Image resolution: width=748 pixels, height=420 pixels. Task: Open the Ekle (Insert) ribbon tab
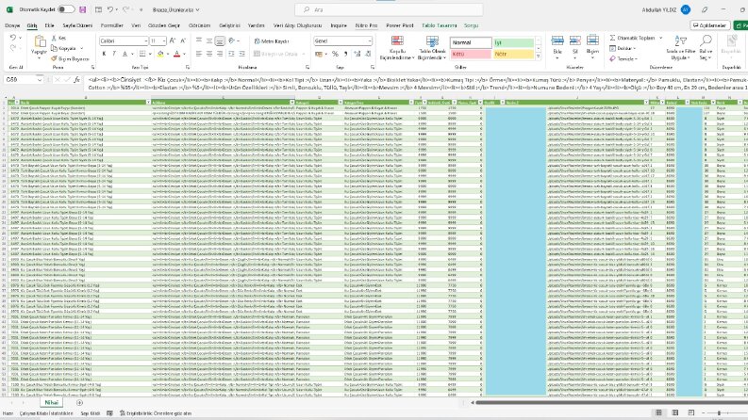click(x=49, y=25)
